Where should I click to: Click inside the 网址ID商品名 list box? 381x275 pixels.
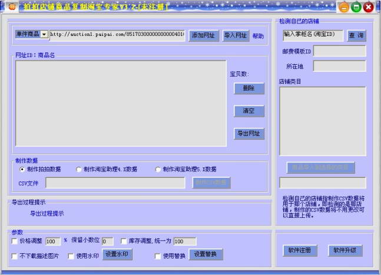pyautogui.click(x=121, y=104)
